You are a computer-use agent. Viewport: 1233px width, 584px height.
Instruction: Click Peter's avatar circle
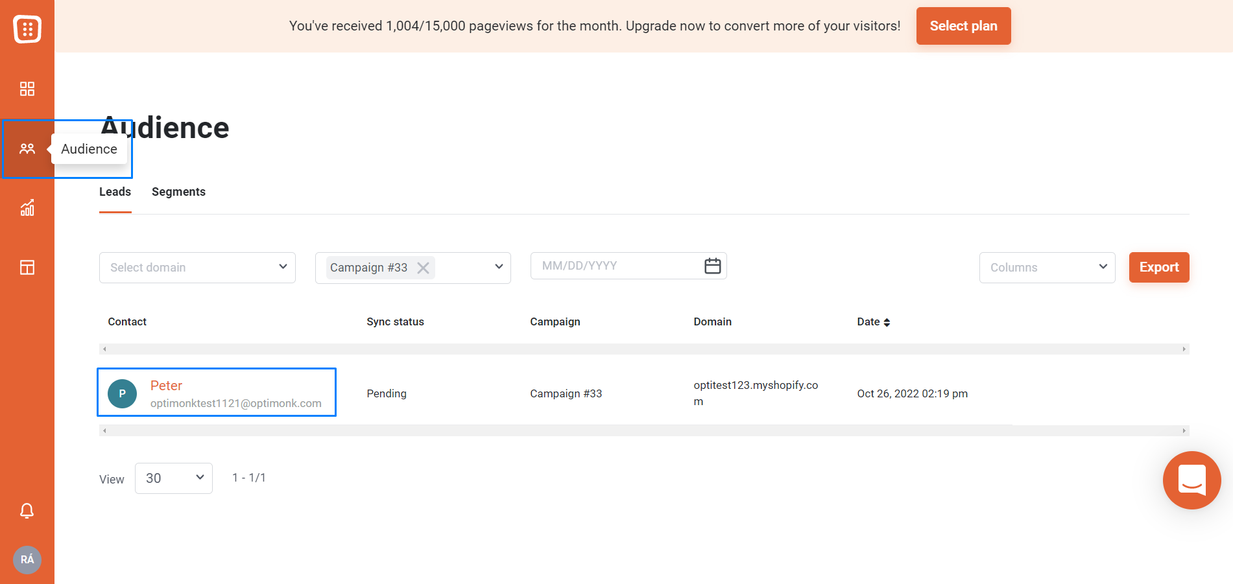click(122, 393)
